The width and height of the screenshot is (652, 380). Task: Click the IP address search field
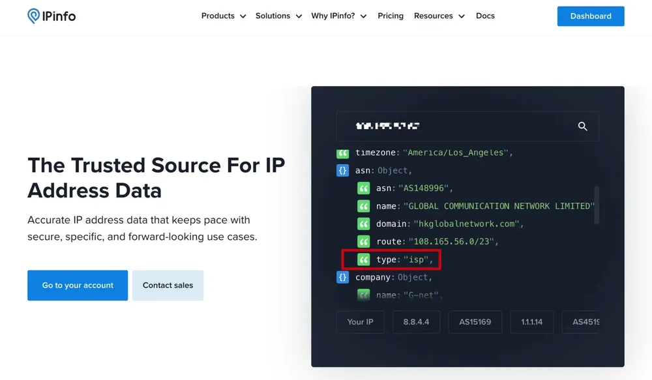click(467, 126)
